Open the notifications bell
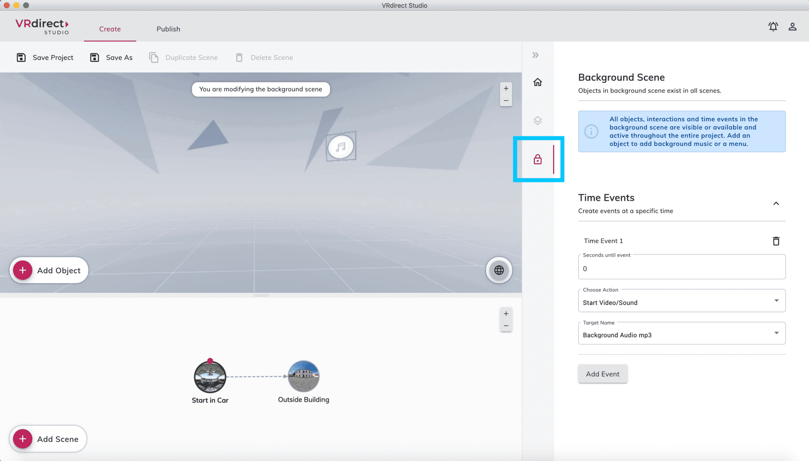Screen dimensions: 809x461 point(773,26)
